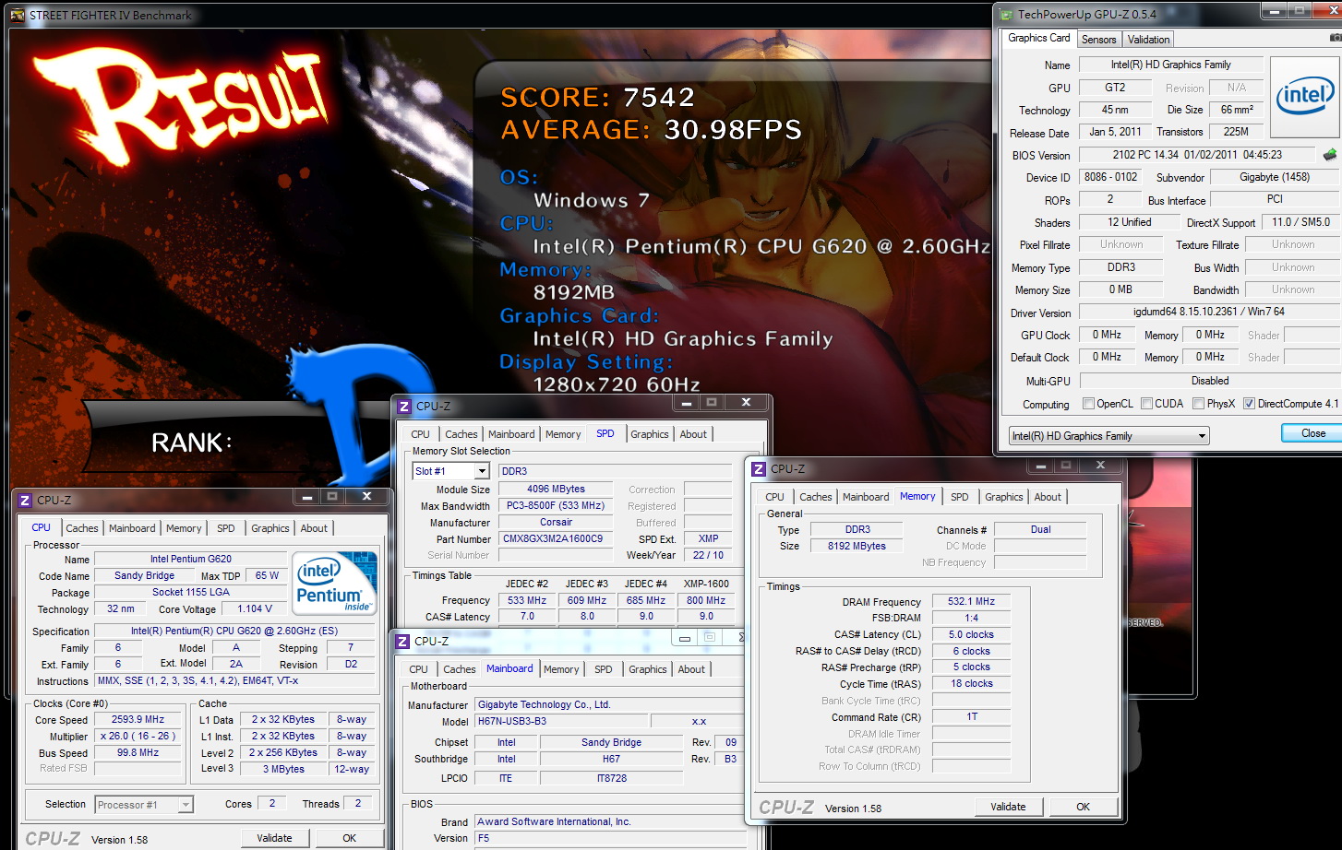
Task: Open the Mainboard tab in the CPU-Z processor window
Action: (132, 528)
